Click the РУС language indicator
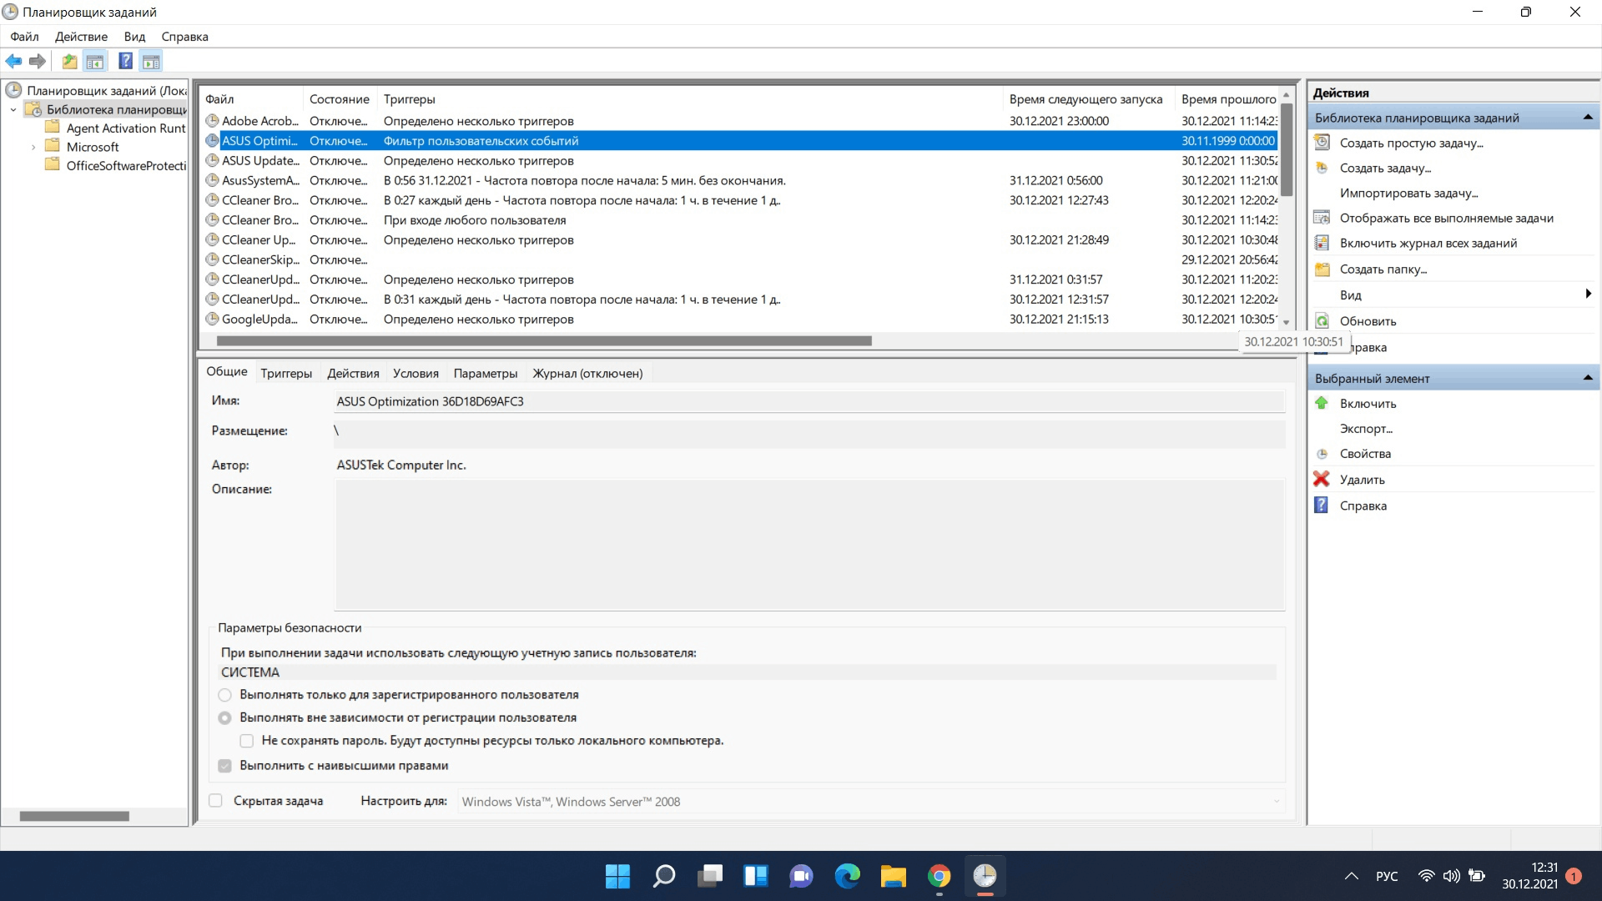Viewport: 1602px width, 901px height. click(1387, 876)
